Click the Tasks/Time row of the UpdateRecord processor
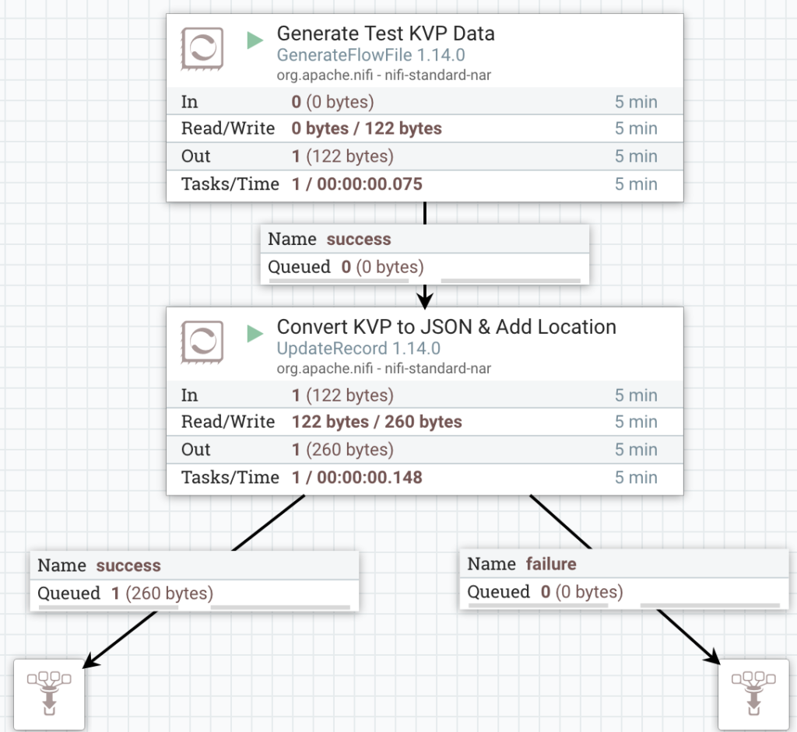The width and height of the screenshot is (797, 732). pos(424,478)
